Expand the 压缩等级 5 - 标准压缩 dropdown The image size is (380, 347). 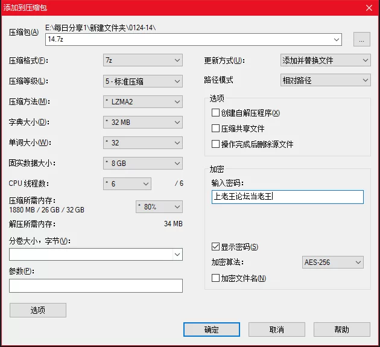pyautogui.click(x=143, y=81)
